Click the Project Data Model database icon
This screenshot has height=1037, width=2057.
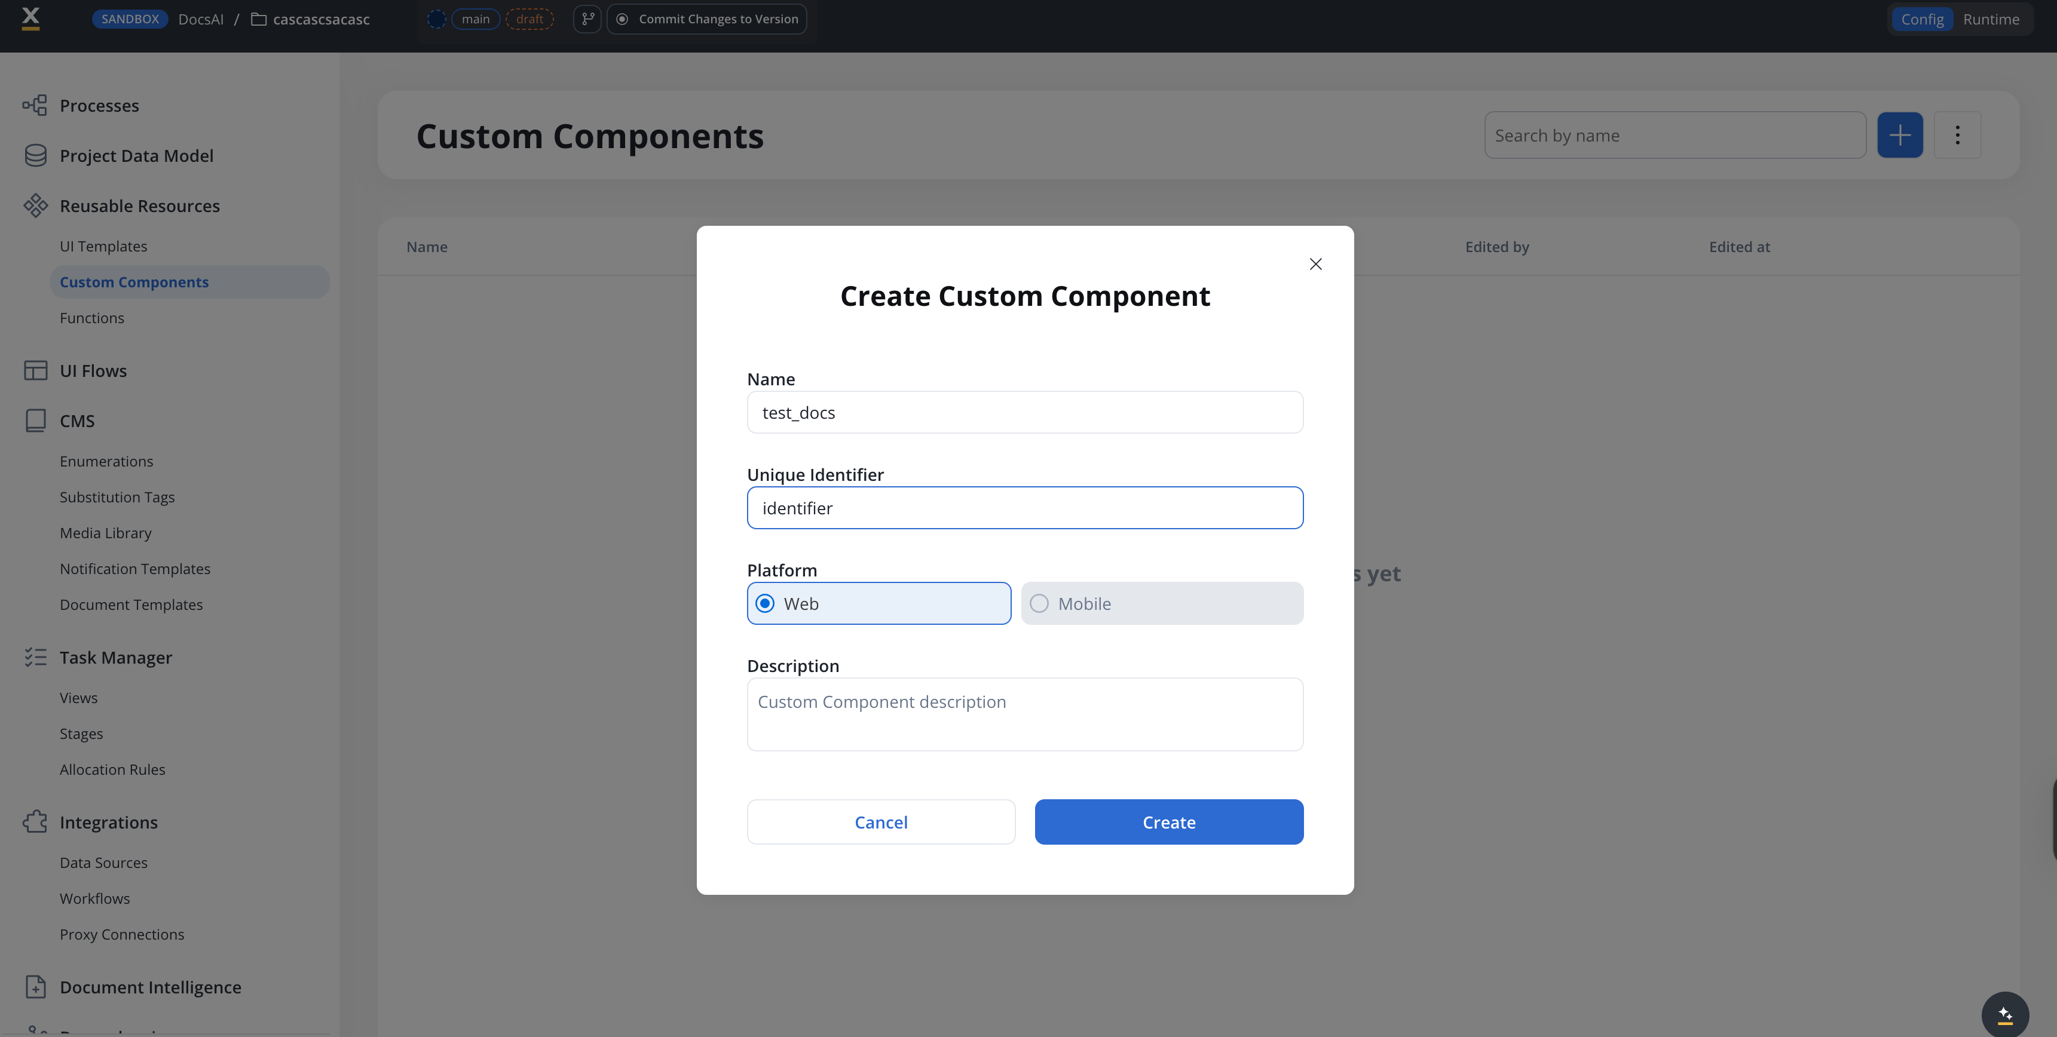coord(35,156)
